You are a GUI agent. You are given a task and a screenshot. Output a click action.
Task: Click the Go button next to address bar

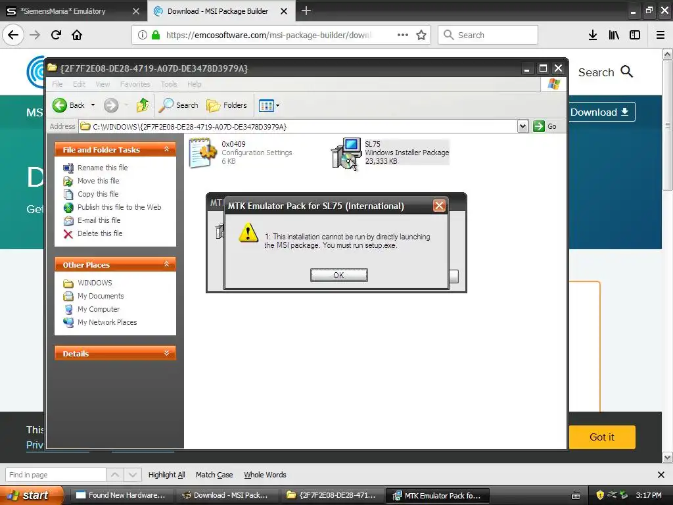click(545, 126)
